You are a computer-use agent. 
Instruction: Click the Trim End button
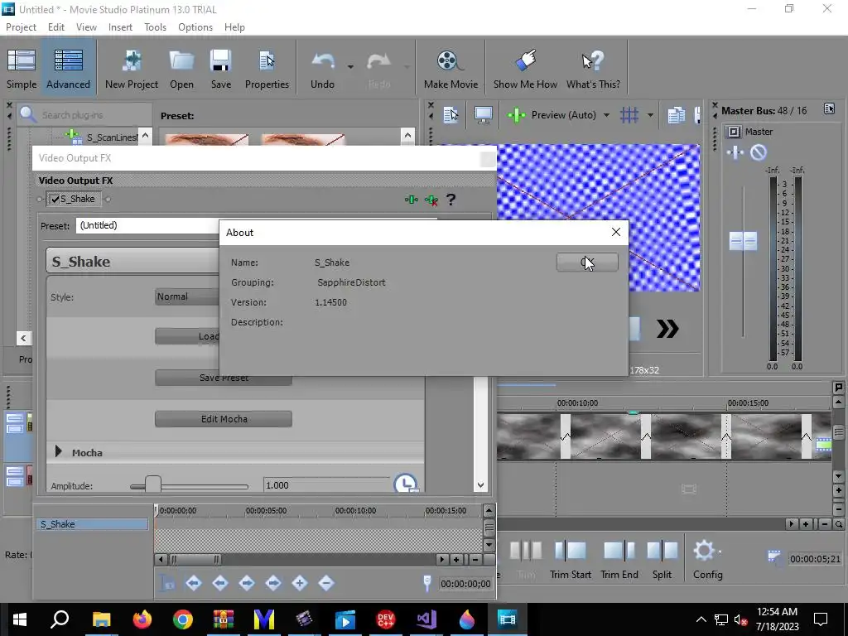619,559
